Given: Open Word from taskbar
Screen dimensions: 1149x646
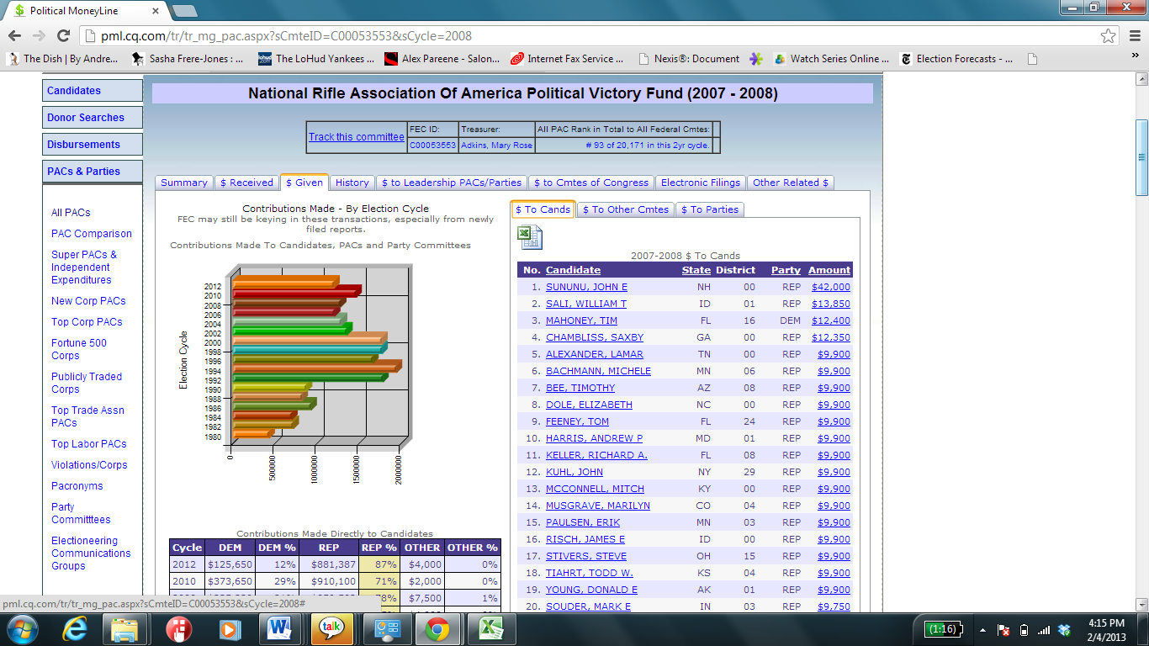Looking at the screenshot, I should pyautogui.click(x=279, y=629).
